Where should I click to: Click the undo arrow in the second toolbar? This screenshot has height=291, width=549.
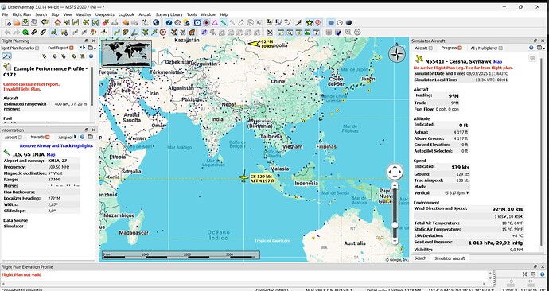[x=8, y=32]
